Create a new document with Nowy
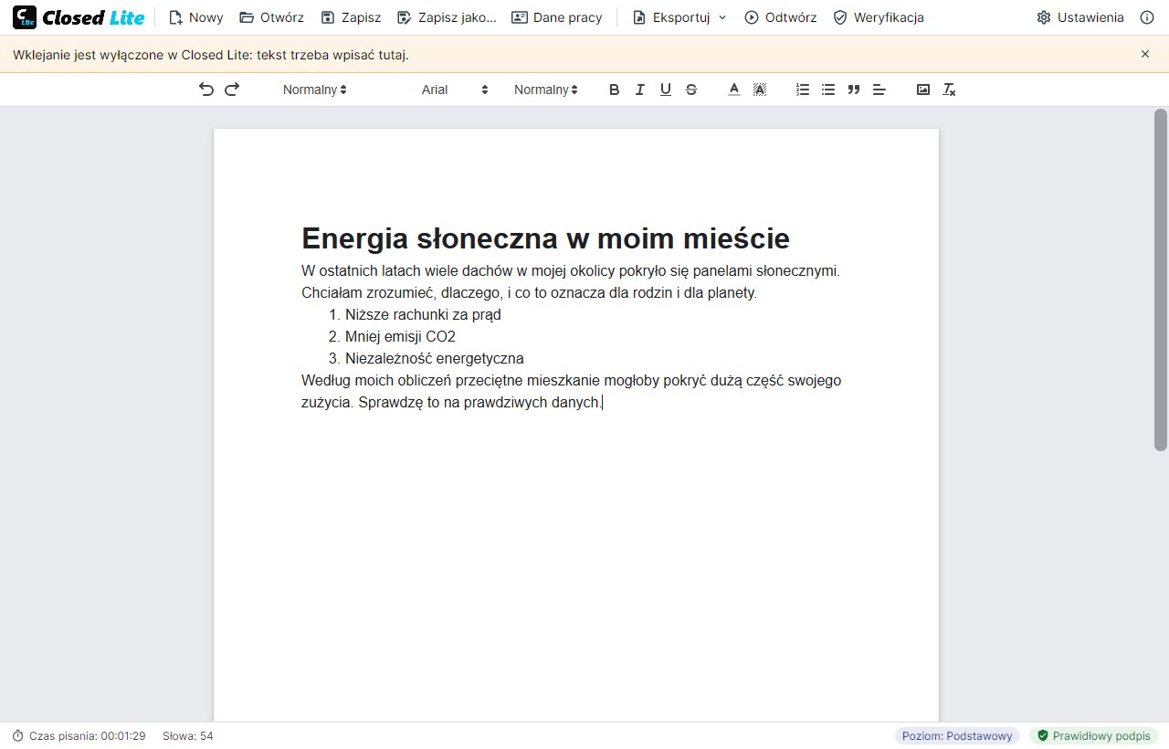Viewport: 1169px width, 749px height. click(195, 17)
